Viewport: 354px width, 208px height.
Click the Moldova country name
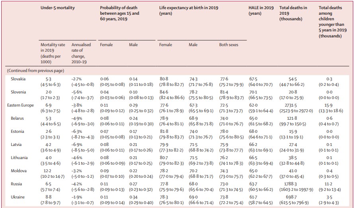point(19,171)
